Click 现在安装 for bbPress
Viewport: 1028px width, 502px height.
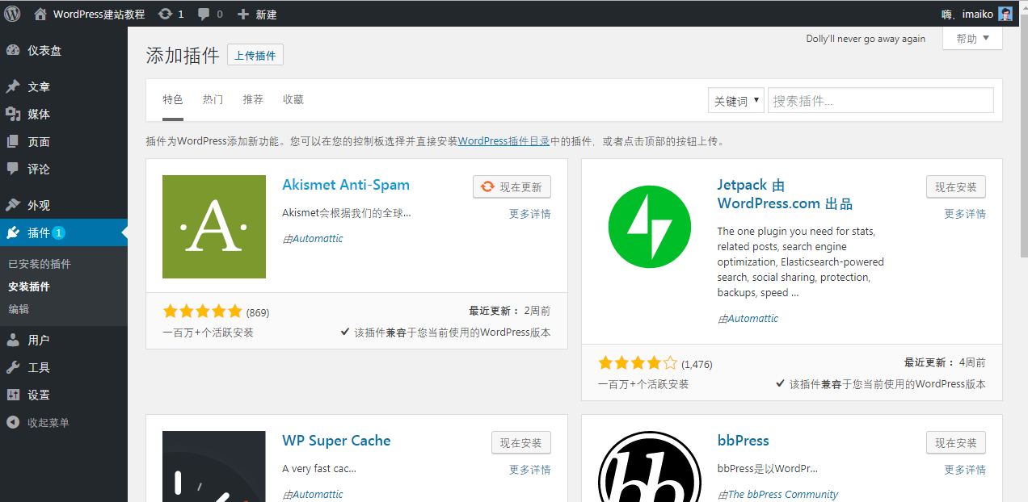(956, 443)
